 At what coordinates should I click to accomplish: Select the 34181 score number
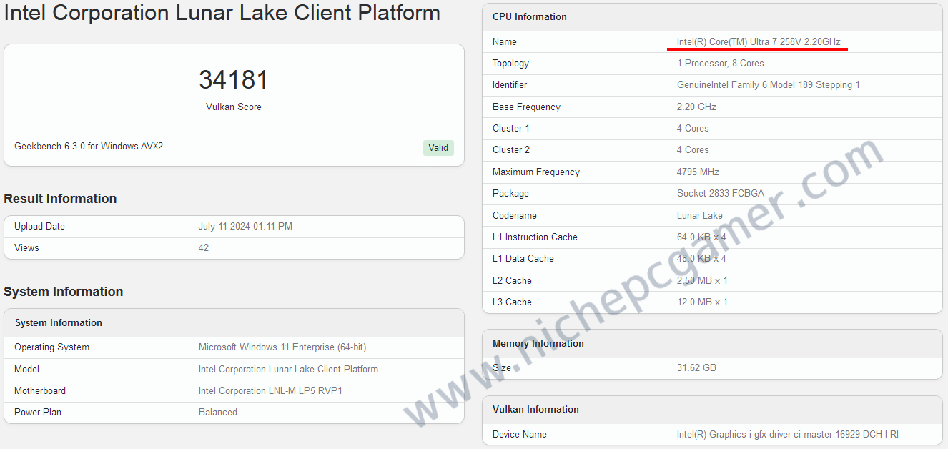(x=234, y=79)
